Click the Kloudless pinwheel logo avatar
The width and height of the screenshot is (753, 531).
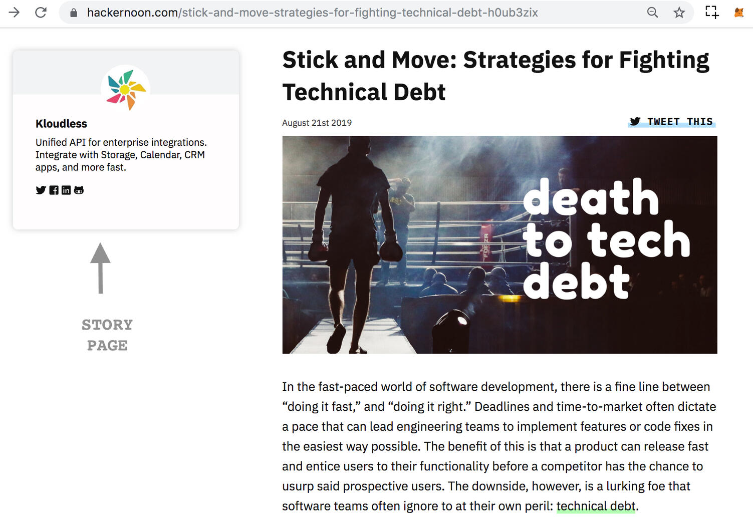[x=126, y=89]
